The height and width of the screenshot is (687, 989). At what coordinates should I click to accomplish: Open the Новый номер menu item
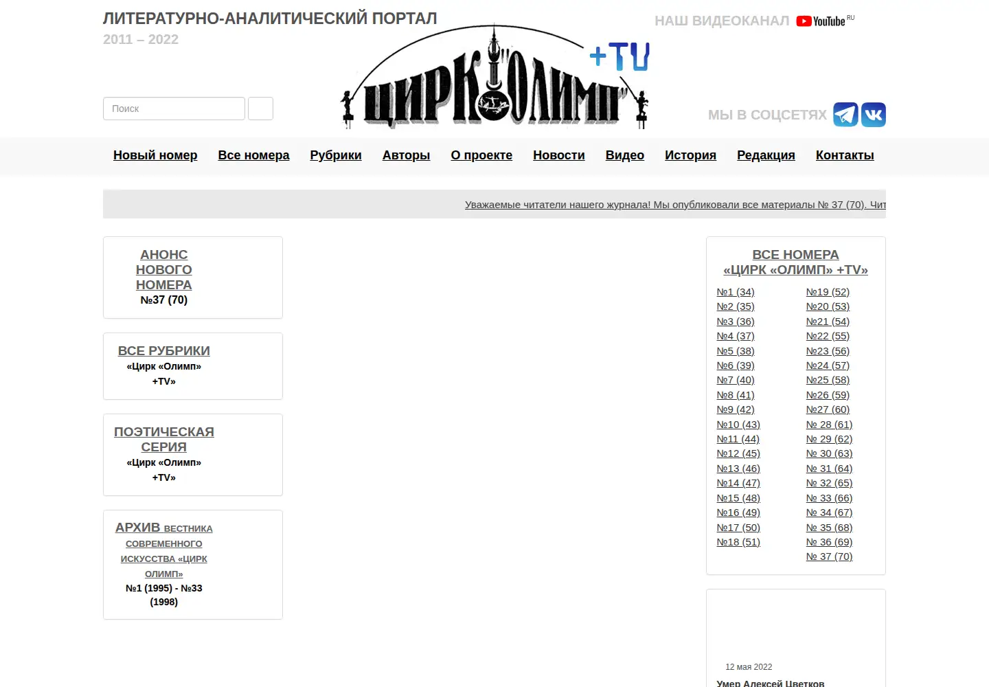(155, 155)
